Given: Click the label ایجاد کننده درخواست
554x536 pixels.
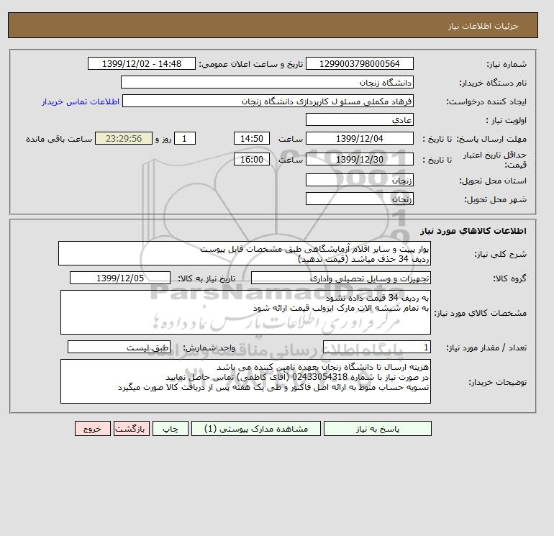Looking at the screenshot, I should tap(486, 101).
